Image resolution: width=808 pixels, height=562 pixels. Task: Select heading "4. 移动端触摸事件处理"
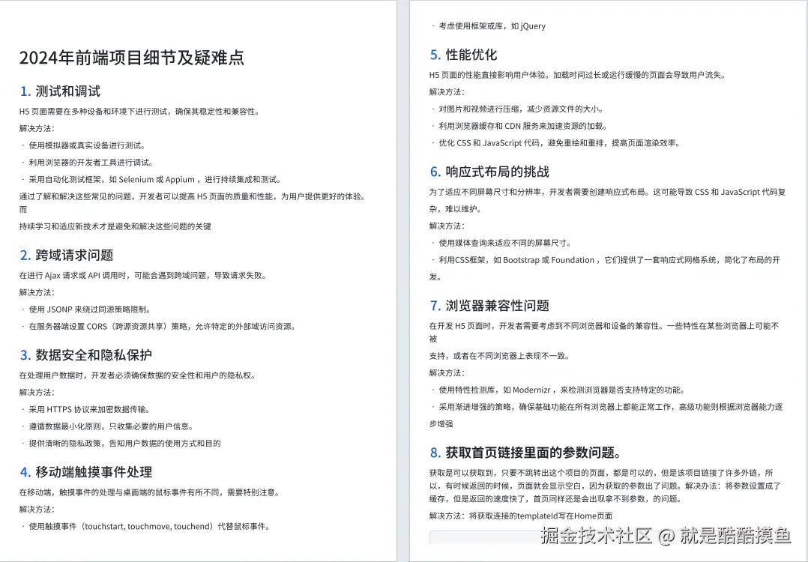[x=86, y=472]
